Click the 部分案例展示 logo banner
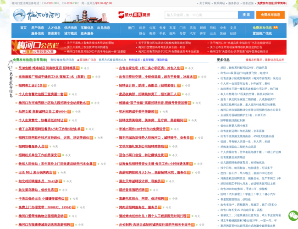 [134, 15]
